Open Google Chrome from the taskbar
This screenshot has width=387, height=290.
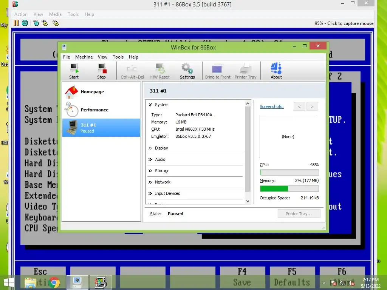point(54,282)
